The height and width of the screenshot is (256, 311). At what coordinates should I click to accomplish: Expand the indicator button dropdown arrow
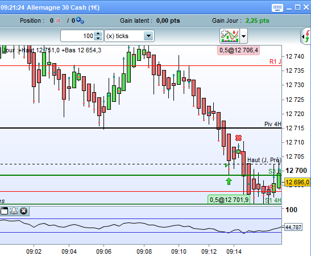point(244,36)
